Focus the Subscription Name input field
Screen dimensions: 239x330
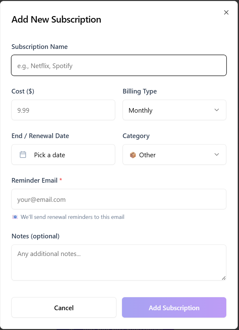pyautogui.click(x=119, y=65)
